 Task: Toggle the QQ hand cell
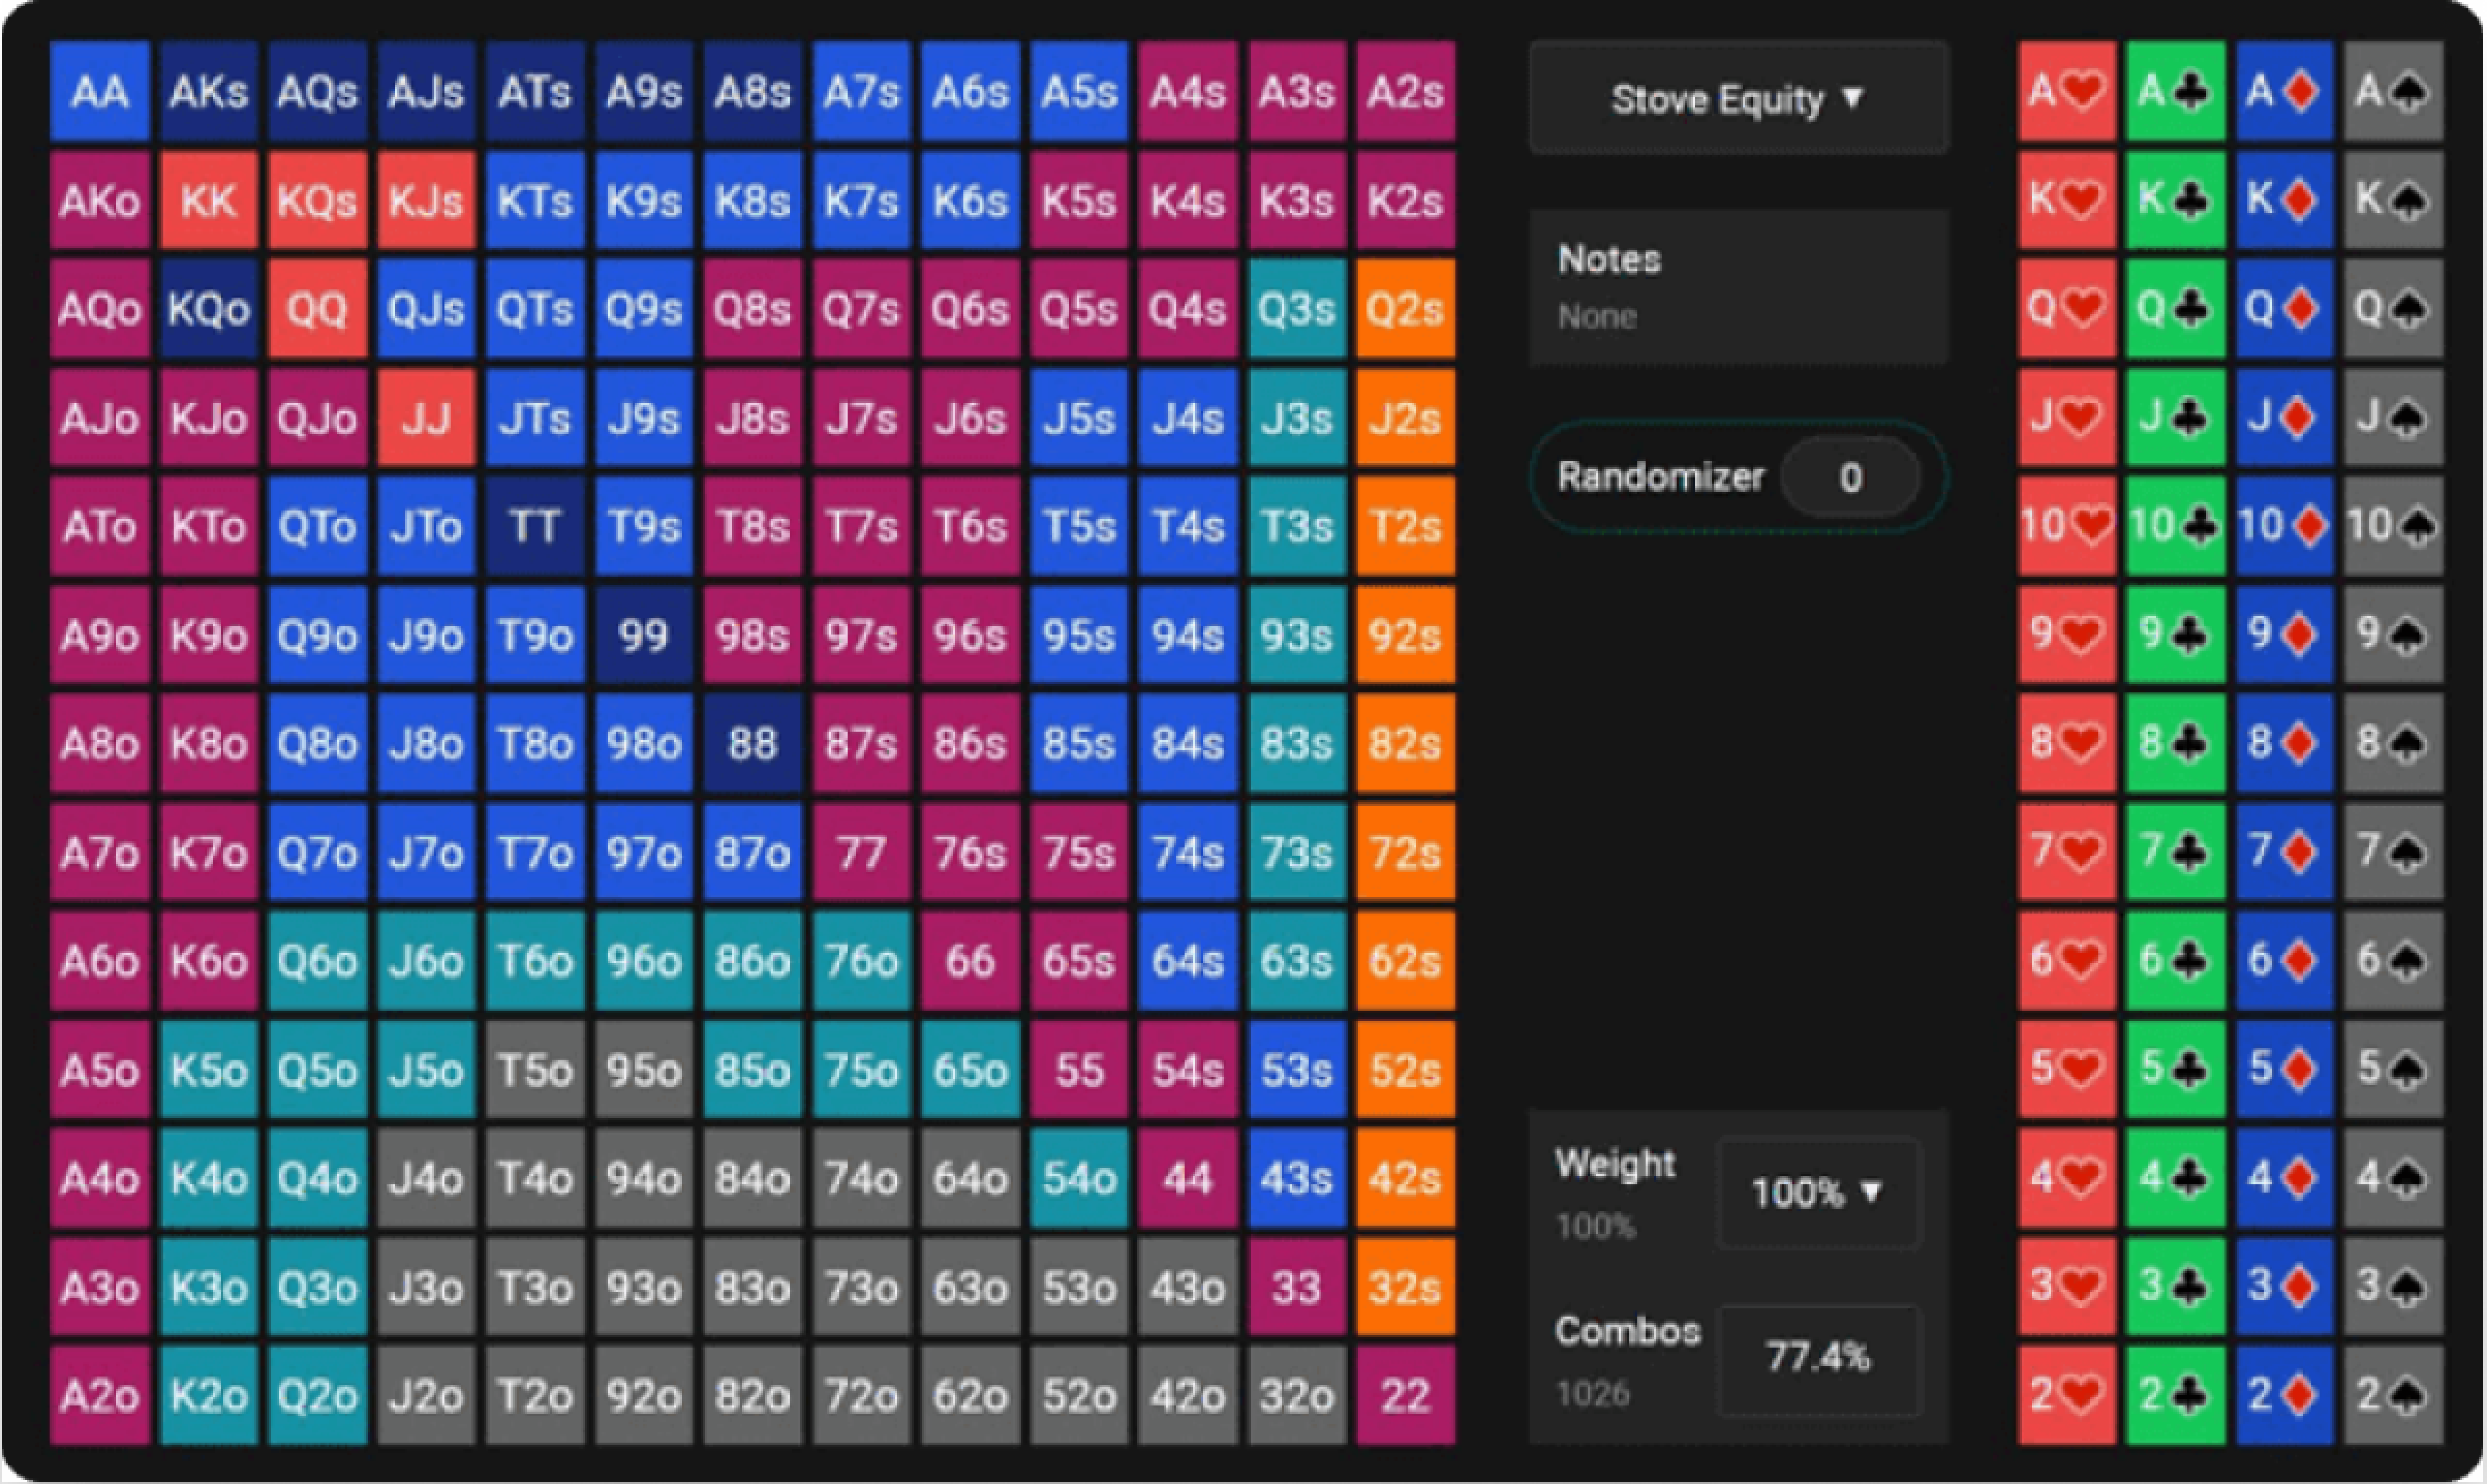coord(318,309)
